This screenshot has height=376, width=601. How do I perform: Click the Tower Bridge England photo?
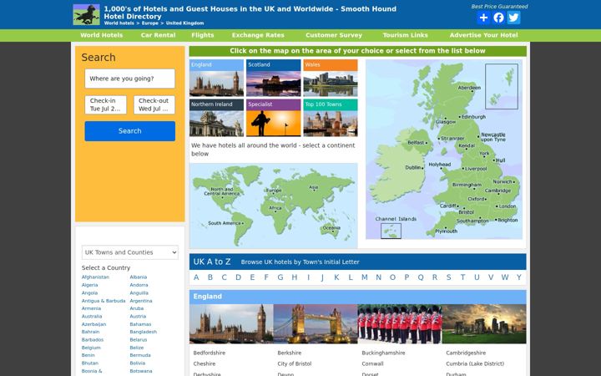(x=316, y=324)
